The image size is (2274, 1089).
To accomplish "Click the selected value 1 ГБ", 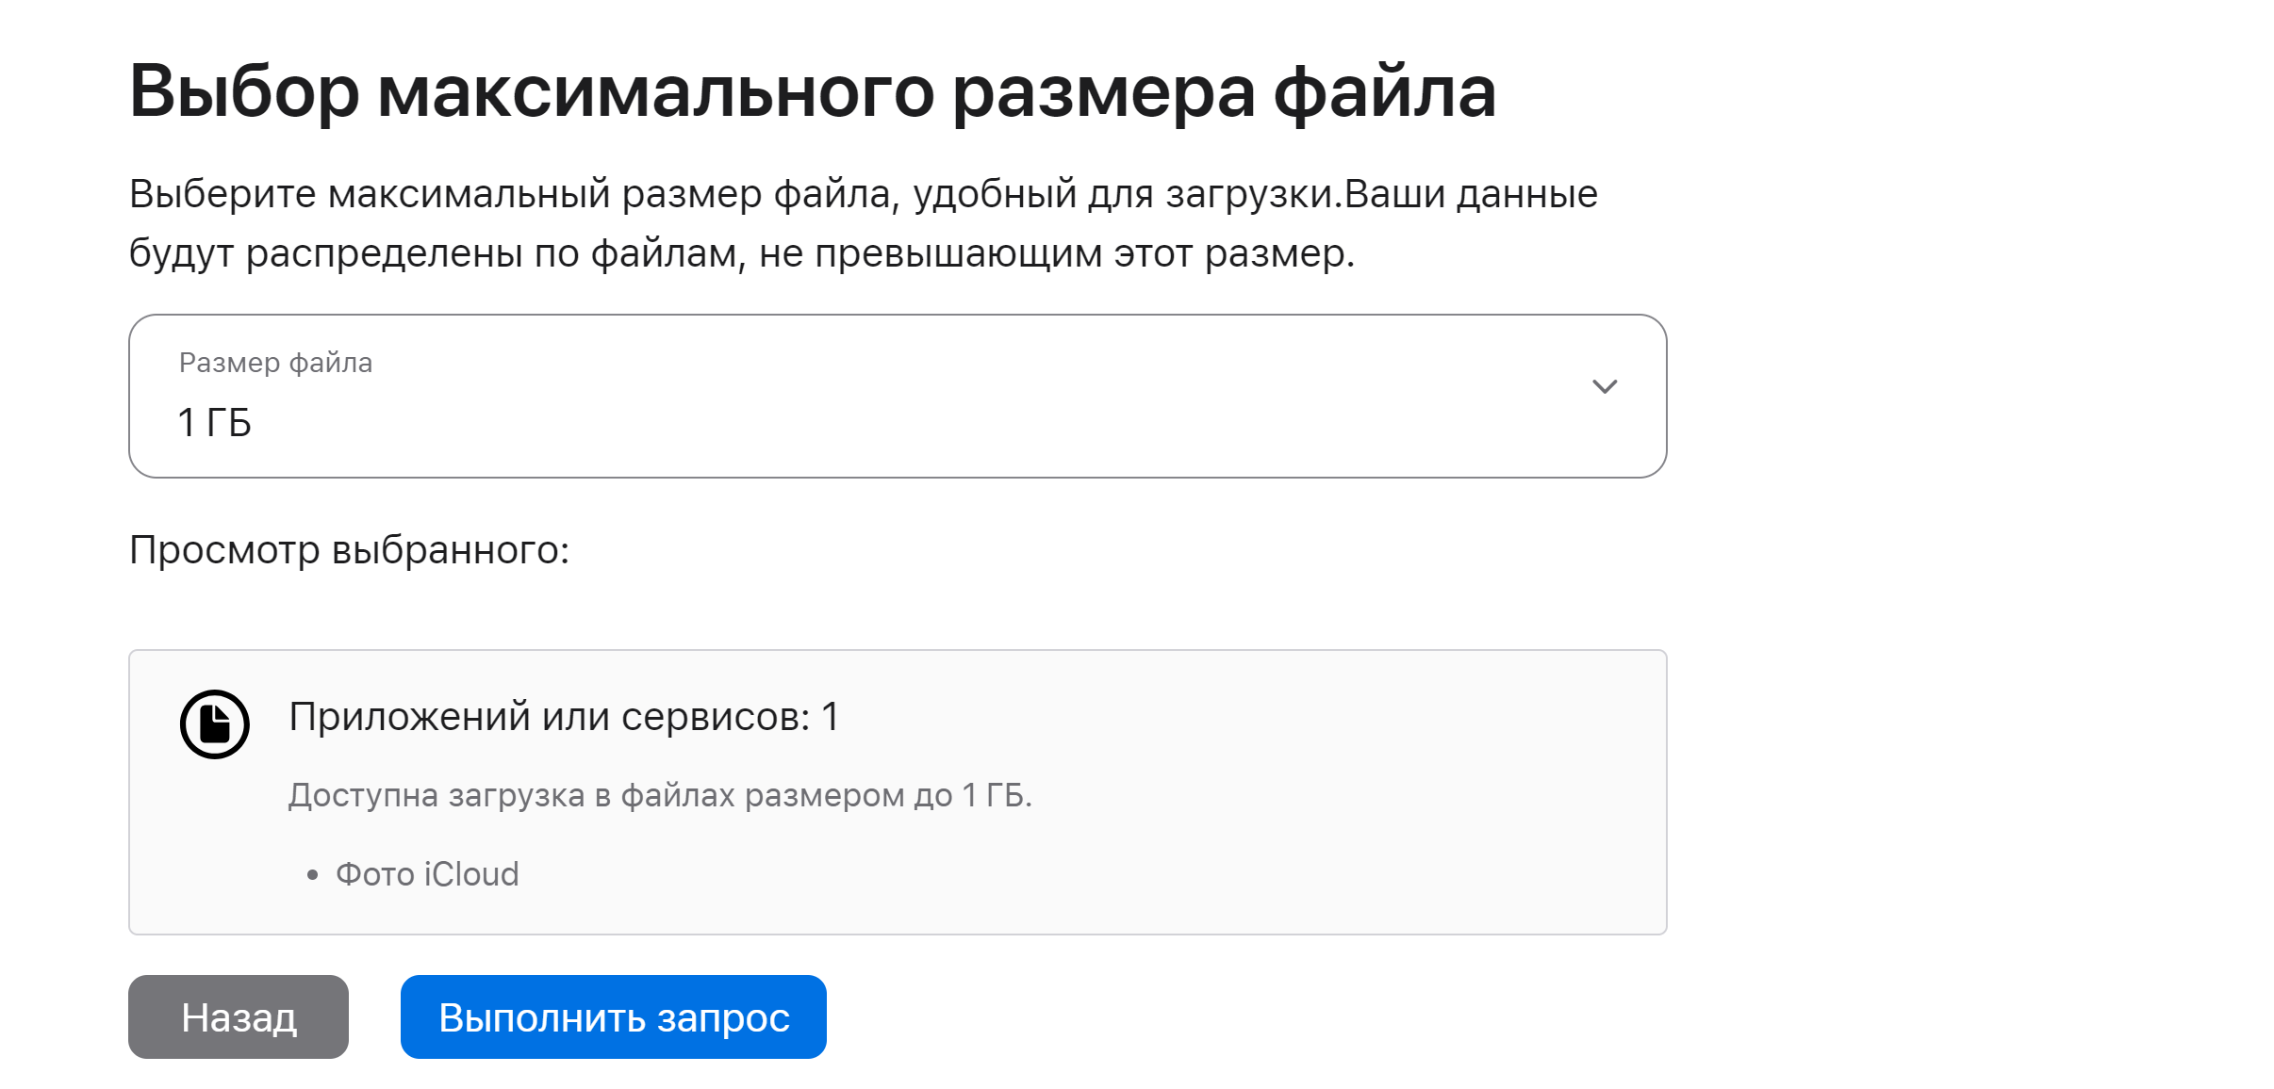I will click(215, 423).
